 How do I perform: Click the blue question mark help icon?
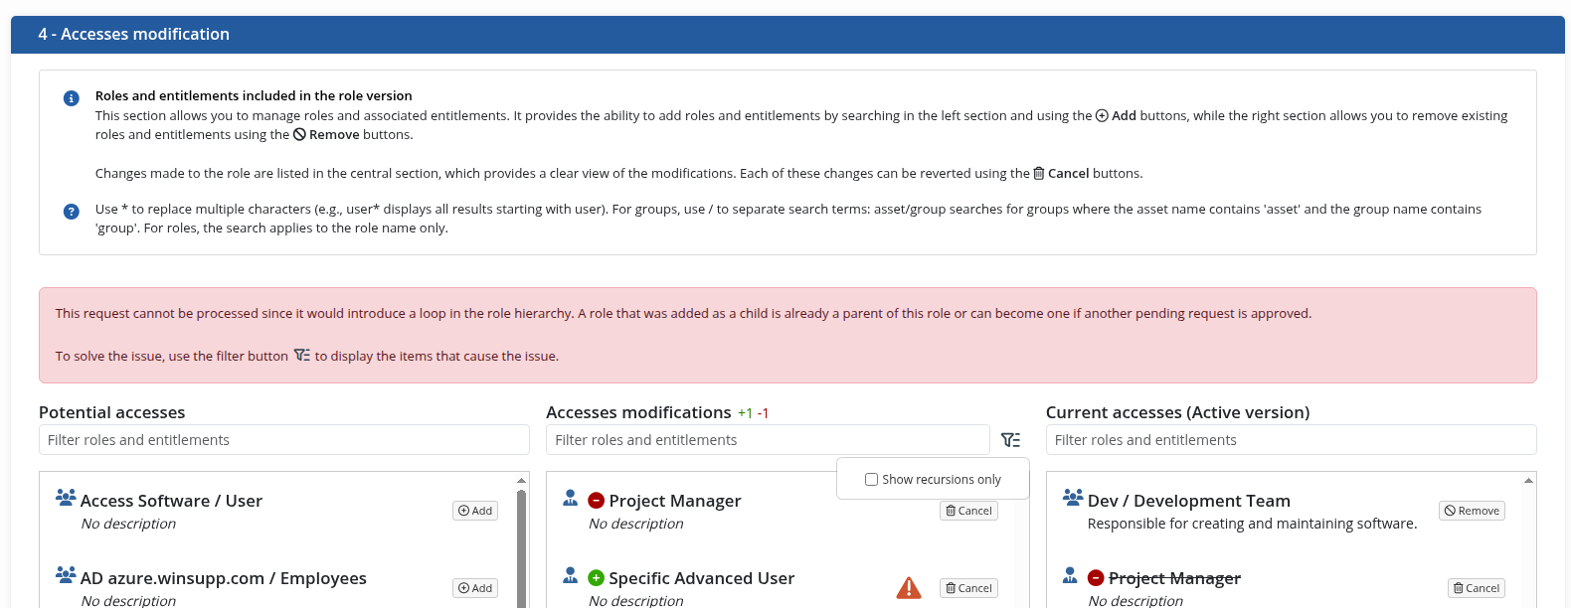(72, 212)
